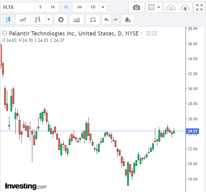The width and height of the screenshot is (206, 192).
Task: Click the 20.00 price scale label
Action: pos(192,164)
